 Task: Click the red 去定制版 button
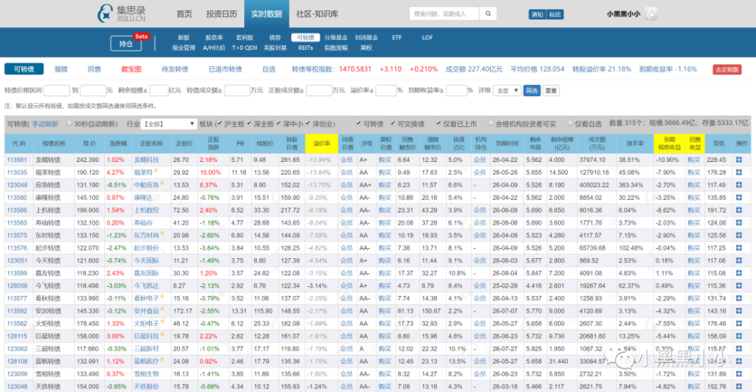727,70
